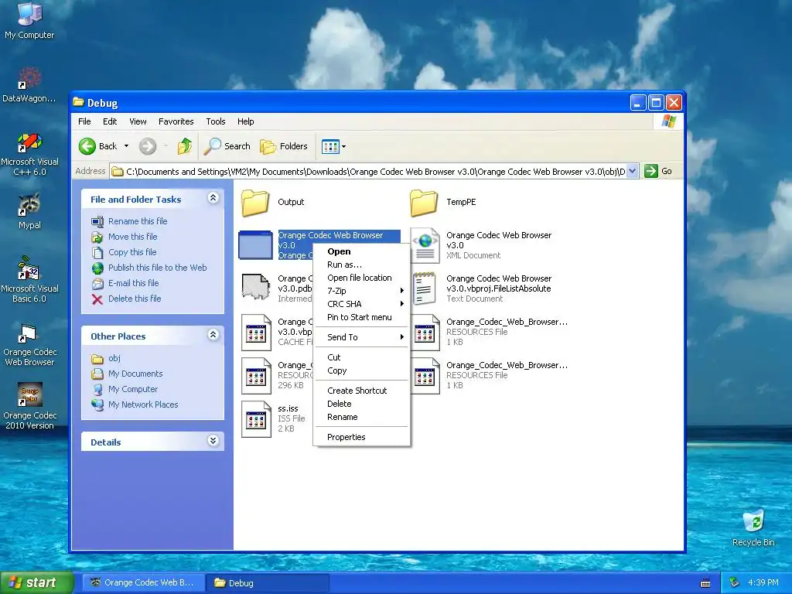The width and height of the screenshot is (792, 594).
Task: Open the File menu
Action: (84, 121)
